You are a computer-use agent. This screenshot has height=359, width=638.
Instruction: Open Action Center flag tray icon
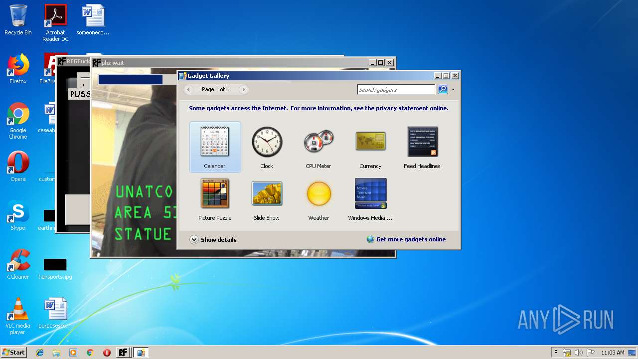590,353
